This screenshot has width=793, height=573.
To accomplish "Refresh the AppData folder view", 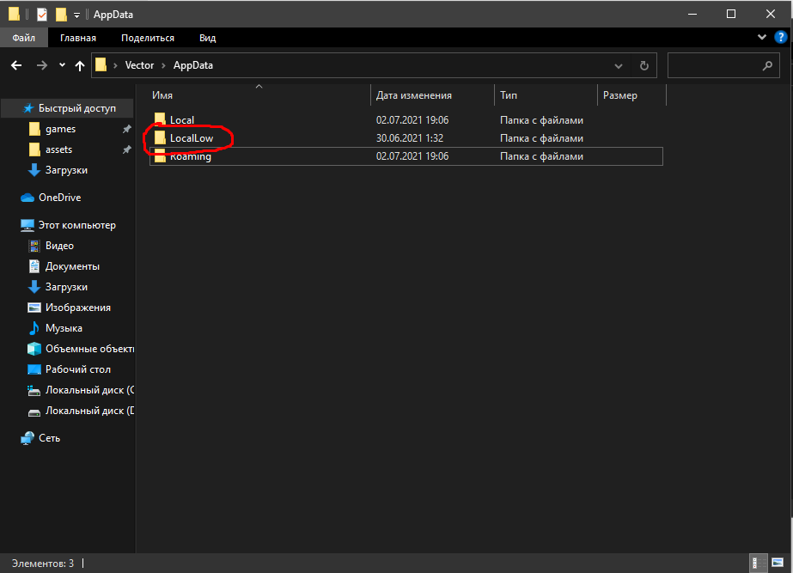I will pyautogui.click(x=644, y=65).
